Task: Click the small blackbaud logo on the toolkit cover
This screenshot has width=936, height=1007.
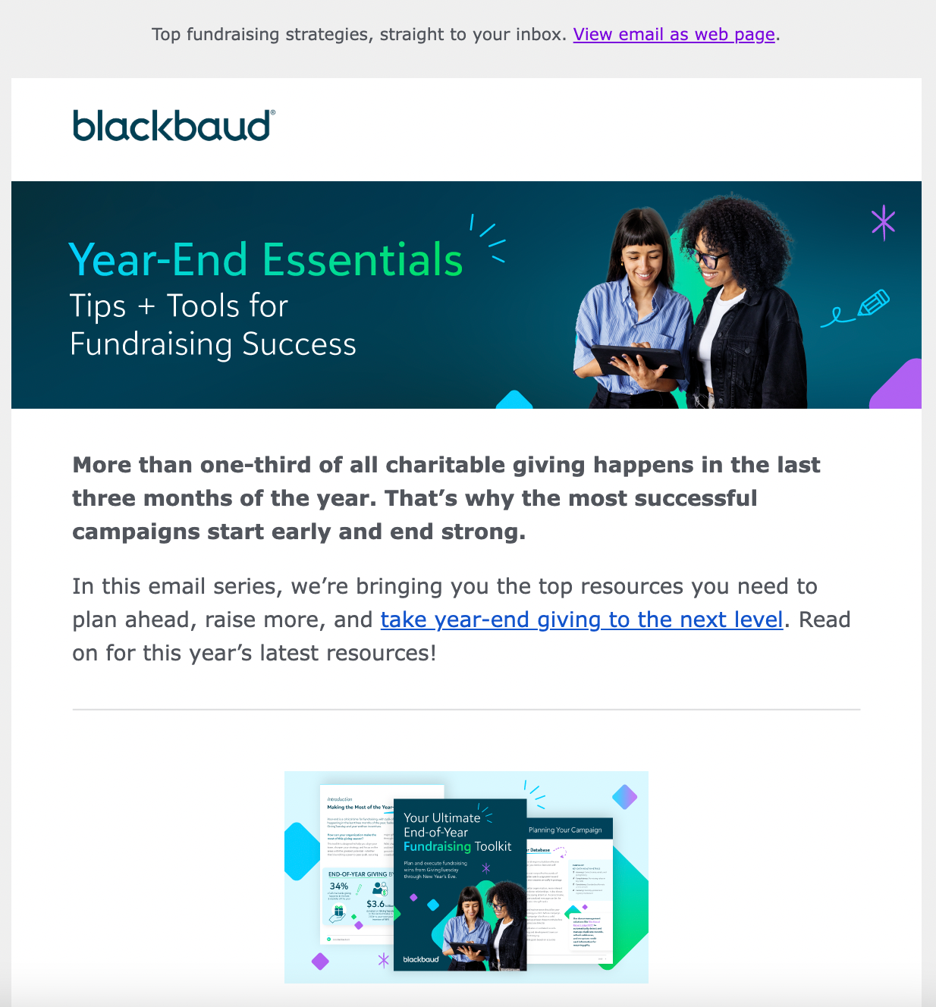Action: [x=421, y=959]
